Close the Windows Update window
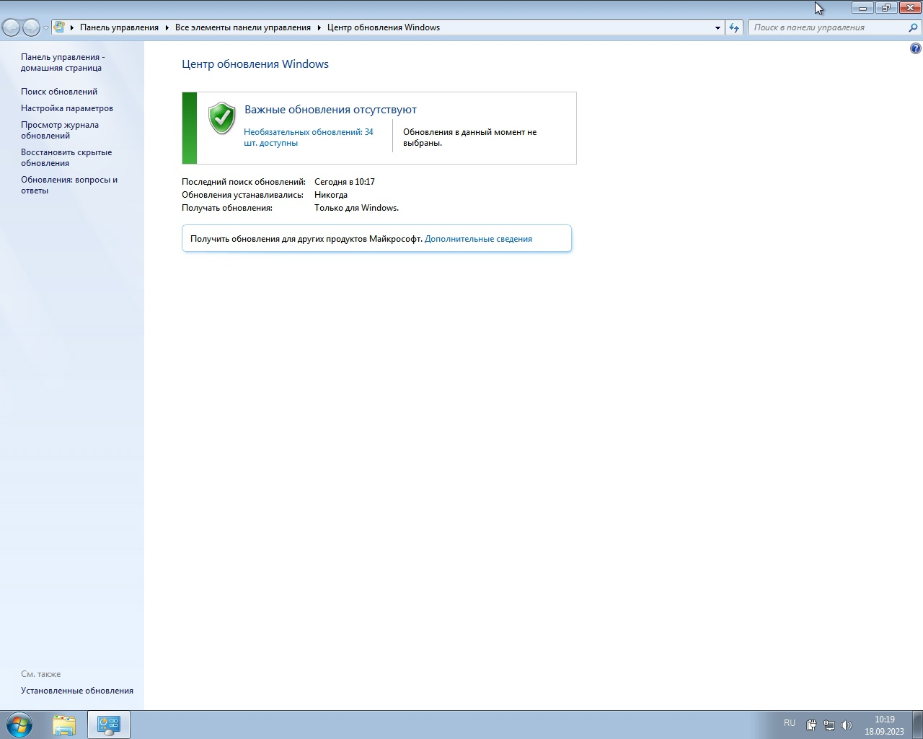The width and height of the screenshot is (923, 739). (x=909, y=8)
